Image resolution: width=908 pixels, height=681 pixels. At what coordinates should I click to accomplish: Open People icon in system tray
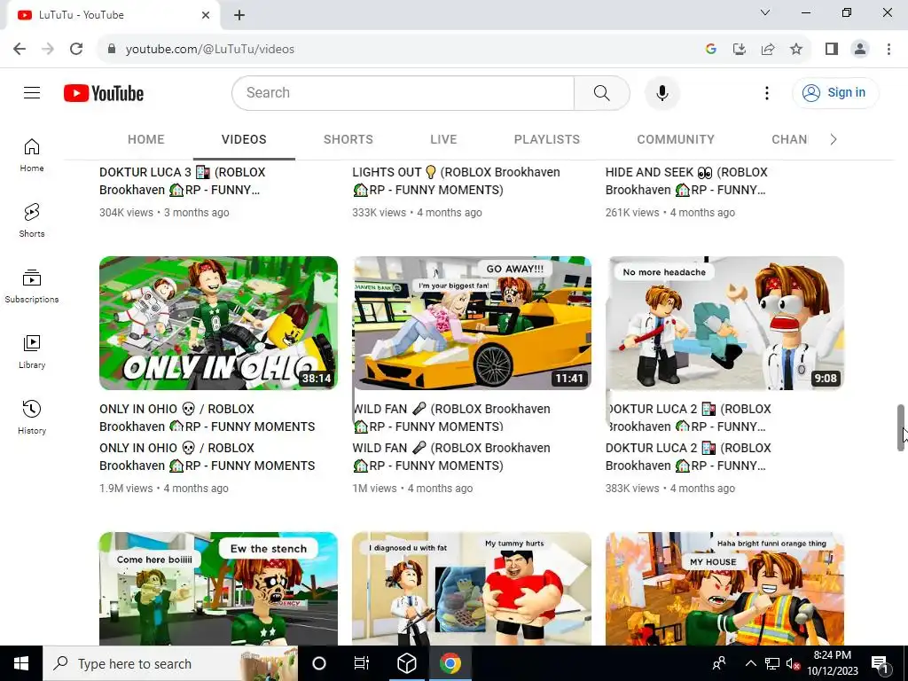(719, 663)
